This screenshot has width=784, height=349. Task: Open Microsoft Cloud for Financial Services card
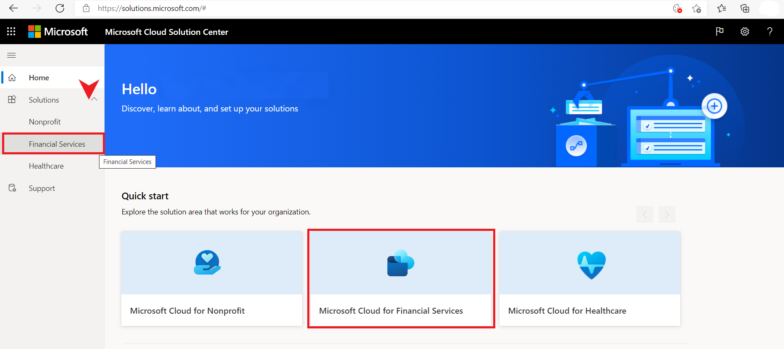click(x=401, y=278)
